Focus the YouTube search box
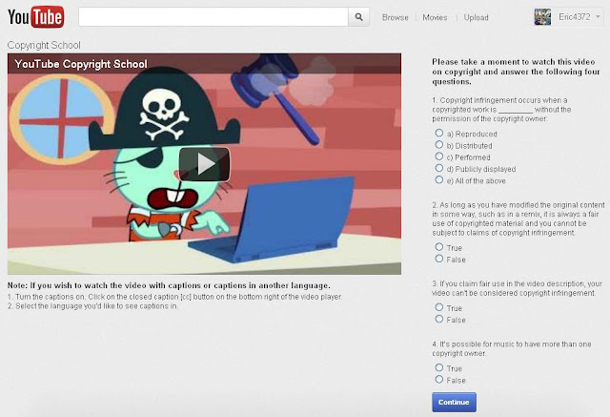The height and width of the screenshot is (417, 610). pyautogui.click(x=213, y=17)
